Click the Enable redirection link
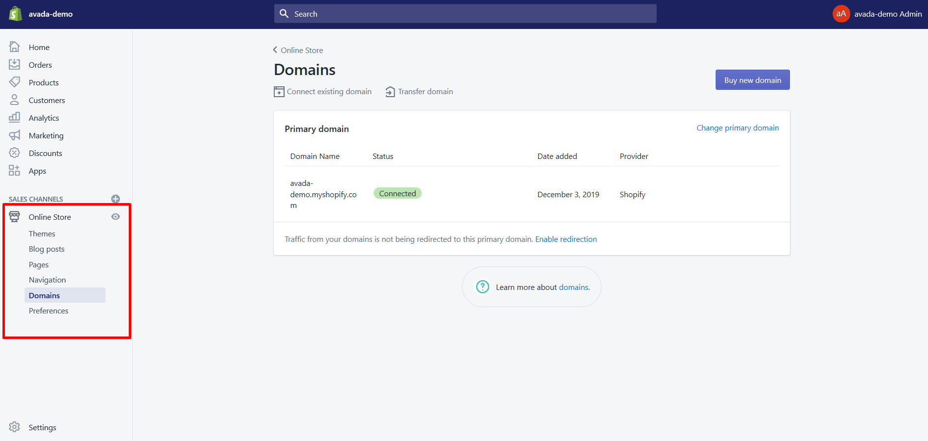 coord(566,239)
